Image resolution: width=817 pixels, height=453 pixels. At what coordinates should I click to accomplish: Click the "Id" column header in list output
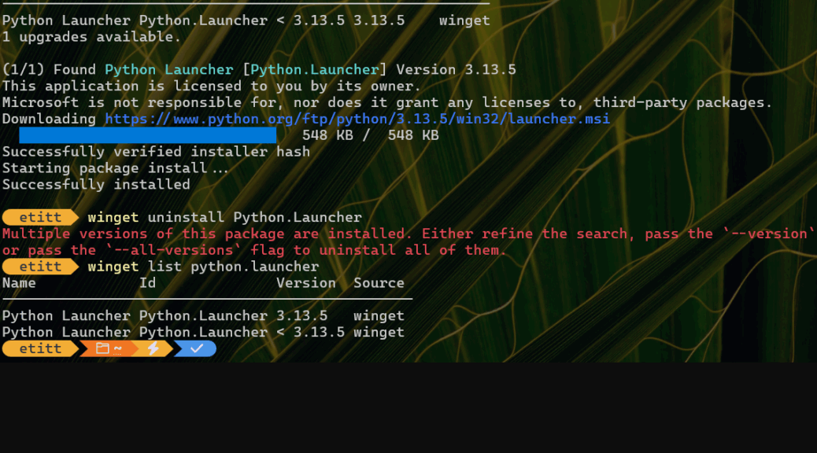point(147,283)
